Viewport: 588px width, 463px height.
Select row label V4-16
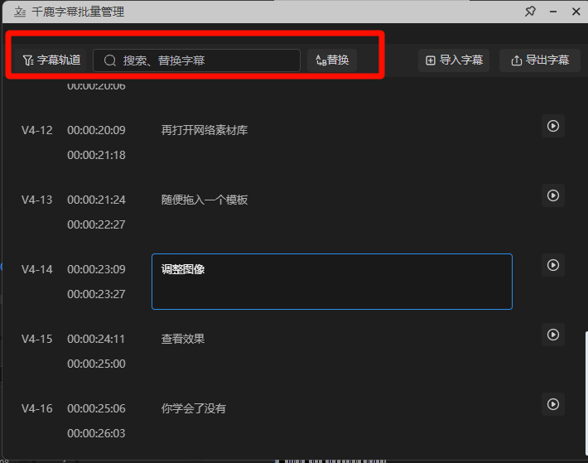coord(36,408)
